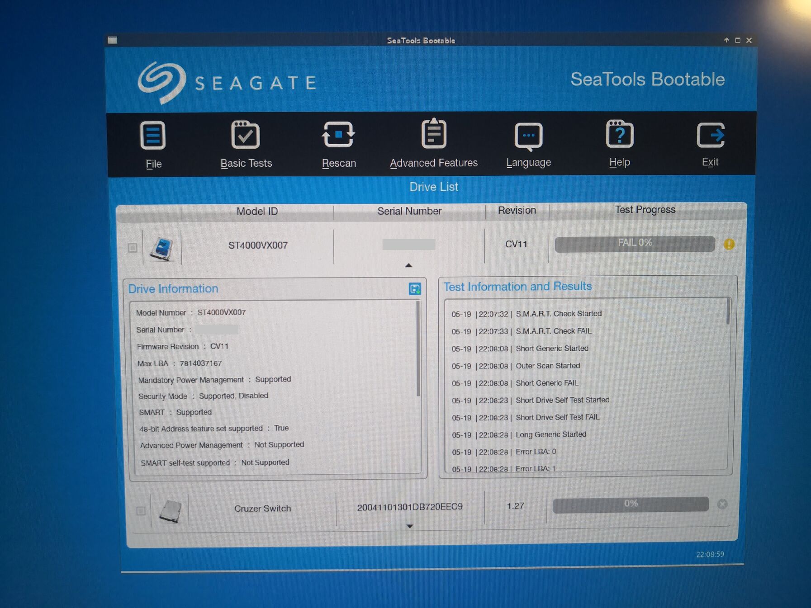Image resolution: width=811 pixels, height=608 pixels.
Task: Click the Short Generic FAIL log entry
Action: click(x=515, y=383)
